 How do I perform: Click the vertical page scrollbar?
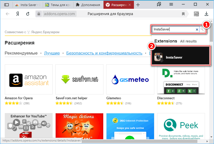pyautogui.click(x=211, y=75)
